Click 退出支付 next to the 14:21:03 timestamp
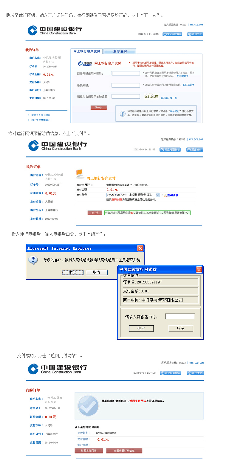 click(195, 149)
